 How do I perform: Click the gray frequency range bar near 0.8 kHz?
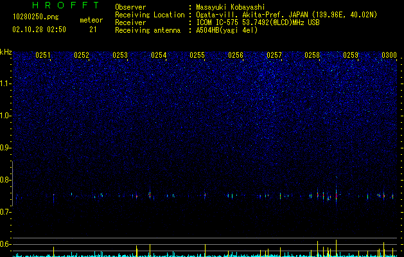click(x=12, y=184)
